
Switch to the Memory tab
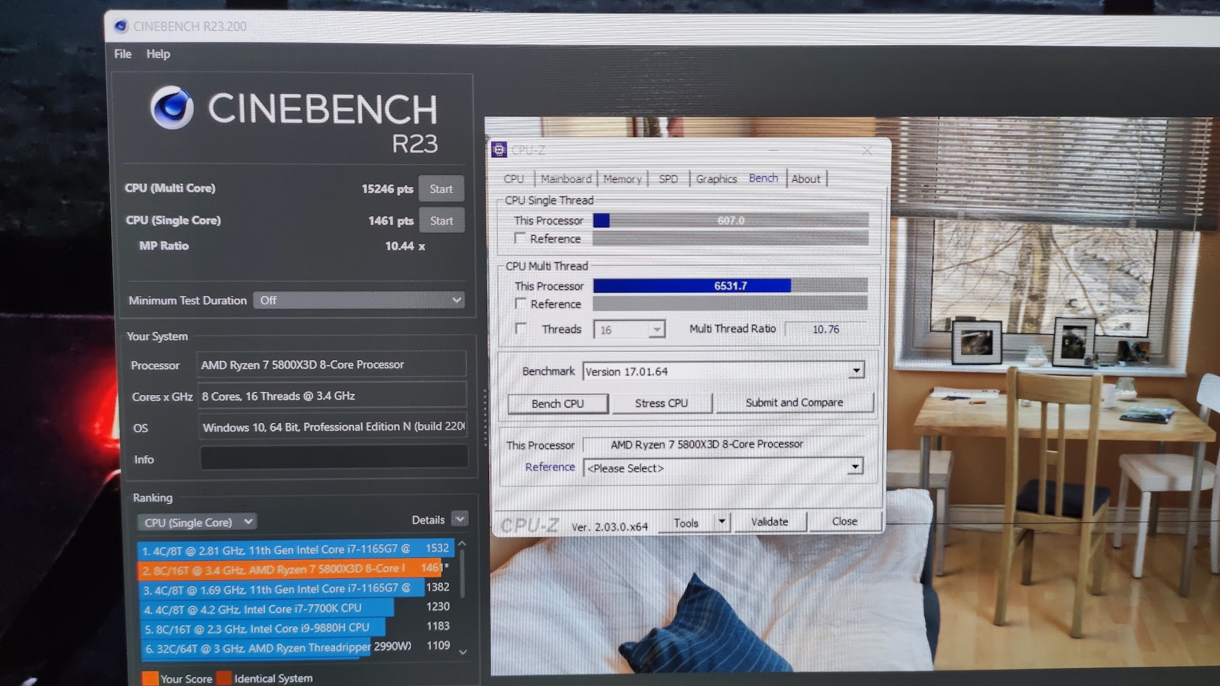pos(622,179)
